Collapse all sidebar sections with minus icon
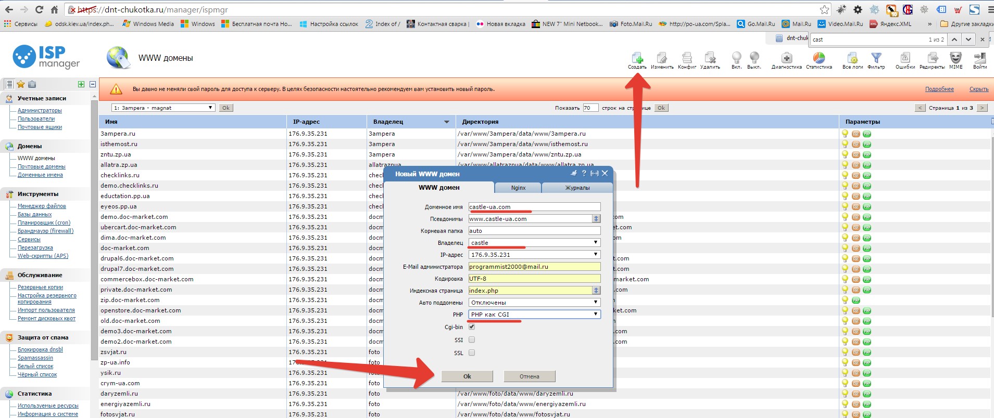994x418 pixels. pos(93,84)
